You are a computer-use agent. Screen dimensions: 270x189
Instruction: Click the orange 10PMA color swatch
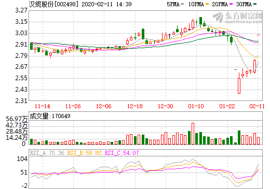207,4
